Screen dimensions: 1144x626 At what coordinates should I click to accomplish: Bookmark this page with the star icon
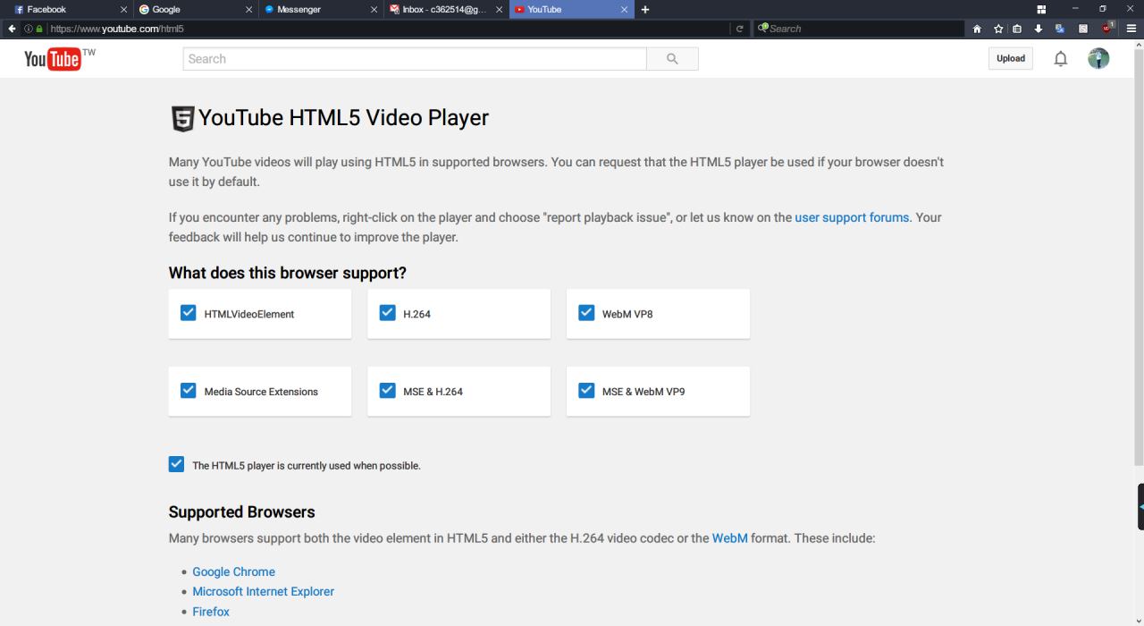tap(998, 29)
